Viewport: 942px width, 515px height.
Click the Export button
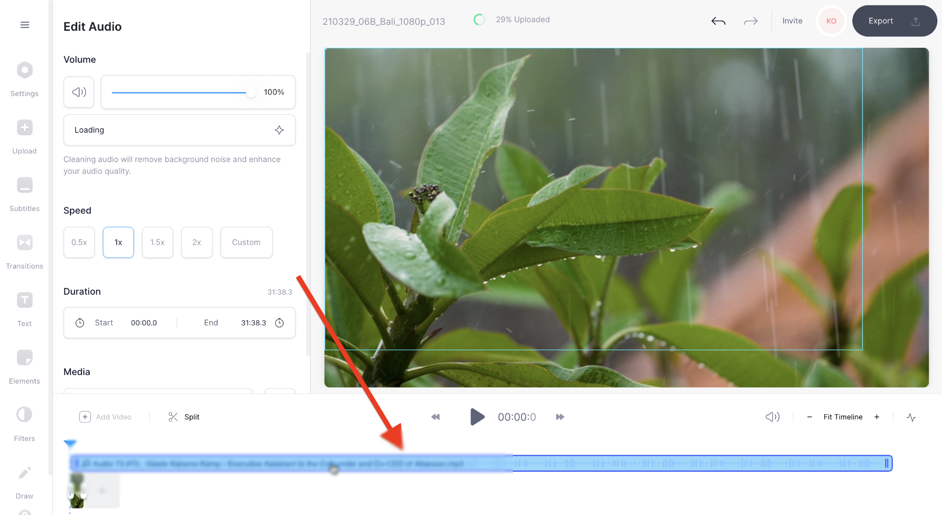894,21
